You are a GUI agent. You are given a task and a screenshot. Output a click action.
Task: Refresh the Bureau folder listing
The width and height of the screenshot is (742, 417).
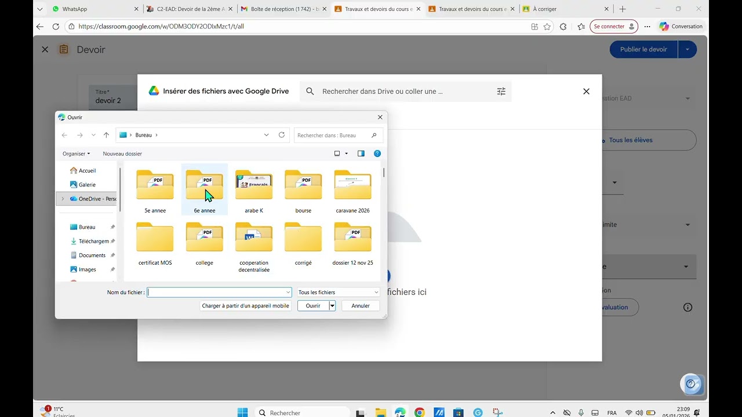point(282,135)
